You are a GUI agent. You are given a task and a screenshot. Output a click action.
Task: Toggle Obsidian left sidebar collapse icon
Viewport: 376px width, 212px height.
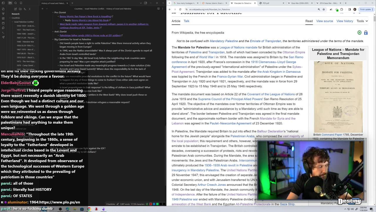[x=3, y=3]
